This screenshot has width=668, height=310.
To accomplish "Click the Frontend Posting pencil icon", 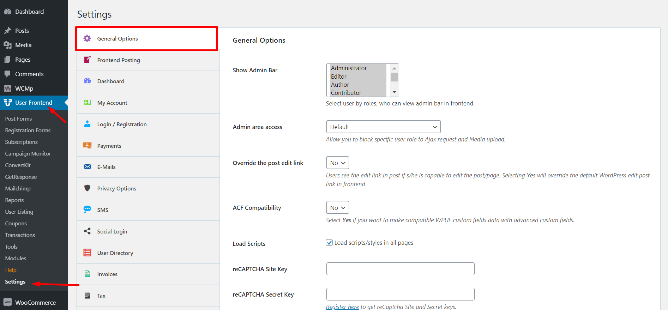I will point(87,60).
